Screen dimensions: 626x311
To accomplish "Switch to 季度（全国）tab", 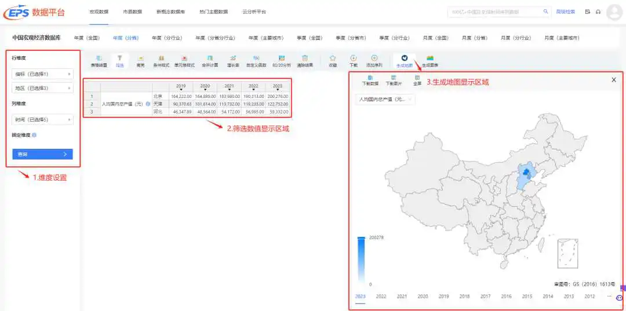I will [310, 38].
